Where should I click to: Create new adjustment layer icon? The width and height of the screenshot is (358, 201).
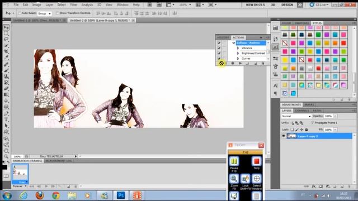[328, 186]
